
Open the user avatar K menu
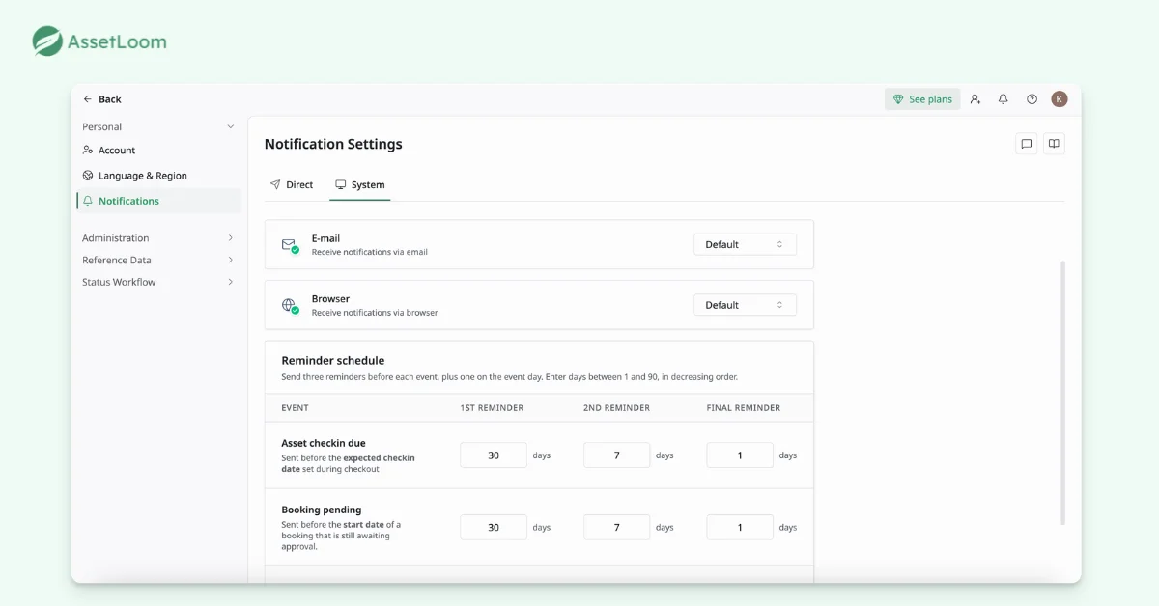[1060, 99]
